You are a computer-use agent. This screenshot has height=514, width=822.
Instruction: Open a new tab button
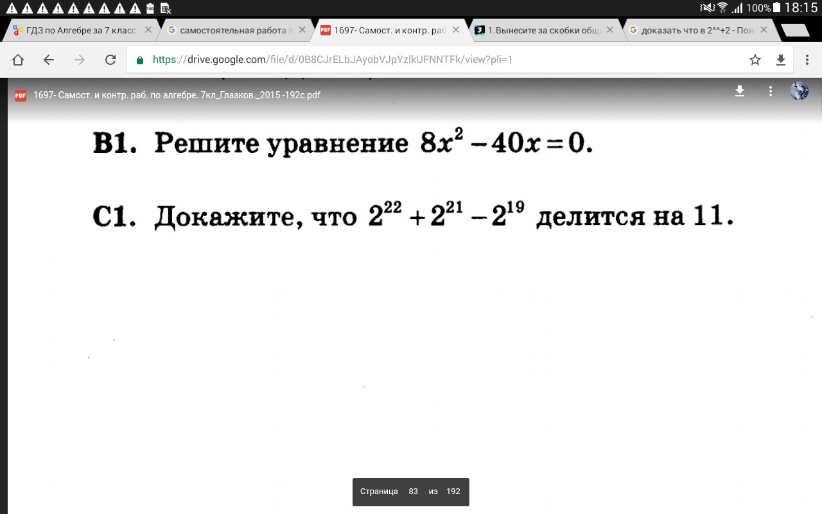coord(795,30)
